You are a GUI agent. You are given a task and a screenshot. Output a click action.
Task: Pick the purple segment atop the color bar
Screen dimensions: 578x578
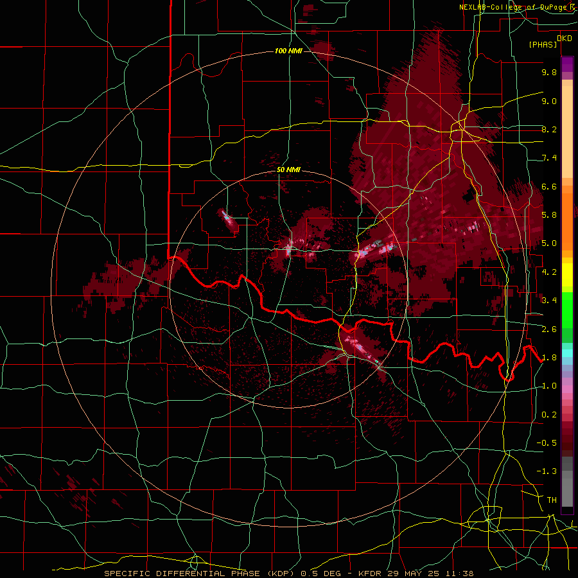(567, 64)
